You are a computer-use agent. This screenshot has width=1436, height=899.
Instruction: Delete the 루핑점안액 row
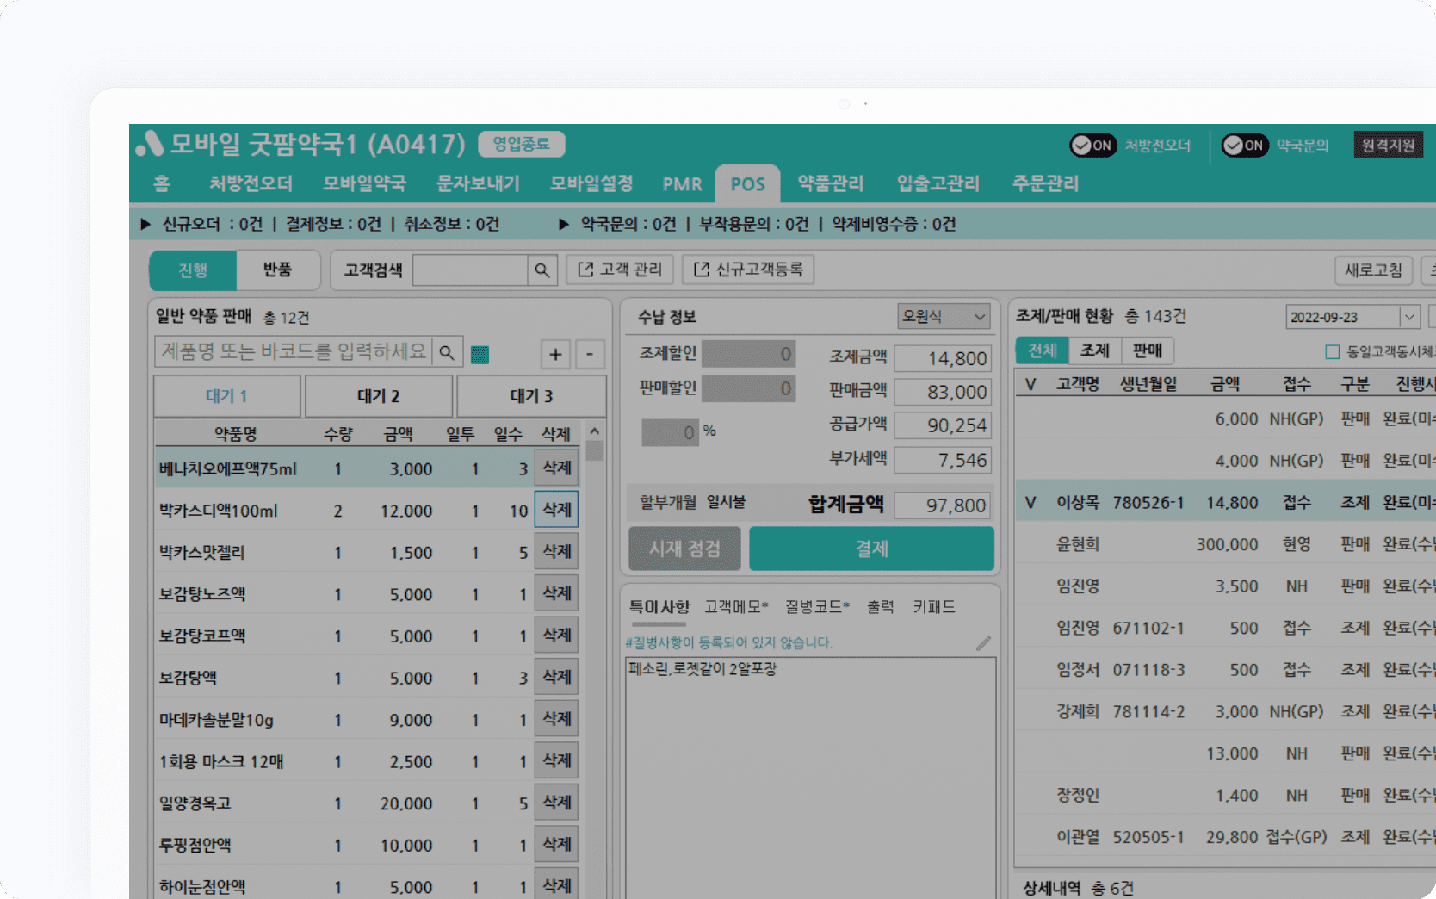(x=556, y=844)
